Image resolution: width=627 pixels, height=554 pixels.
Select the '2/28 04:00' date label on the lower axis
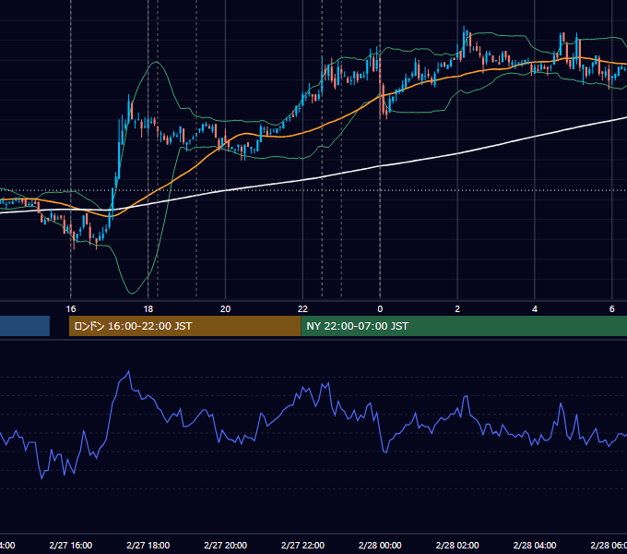click(535, 545)
